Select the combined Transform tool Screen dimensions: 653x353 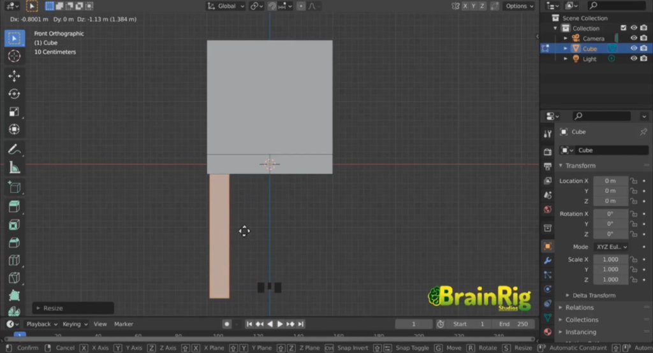click(14, 129)
